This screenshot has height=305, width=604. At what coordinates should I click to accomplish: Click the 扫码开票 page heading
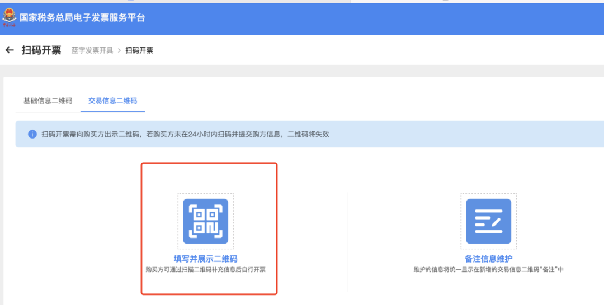coord(41,50)
